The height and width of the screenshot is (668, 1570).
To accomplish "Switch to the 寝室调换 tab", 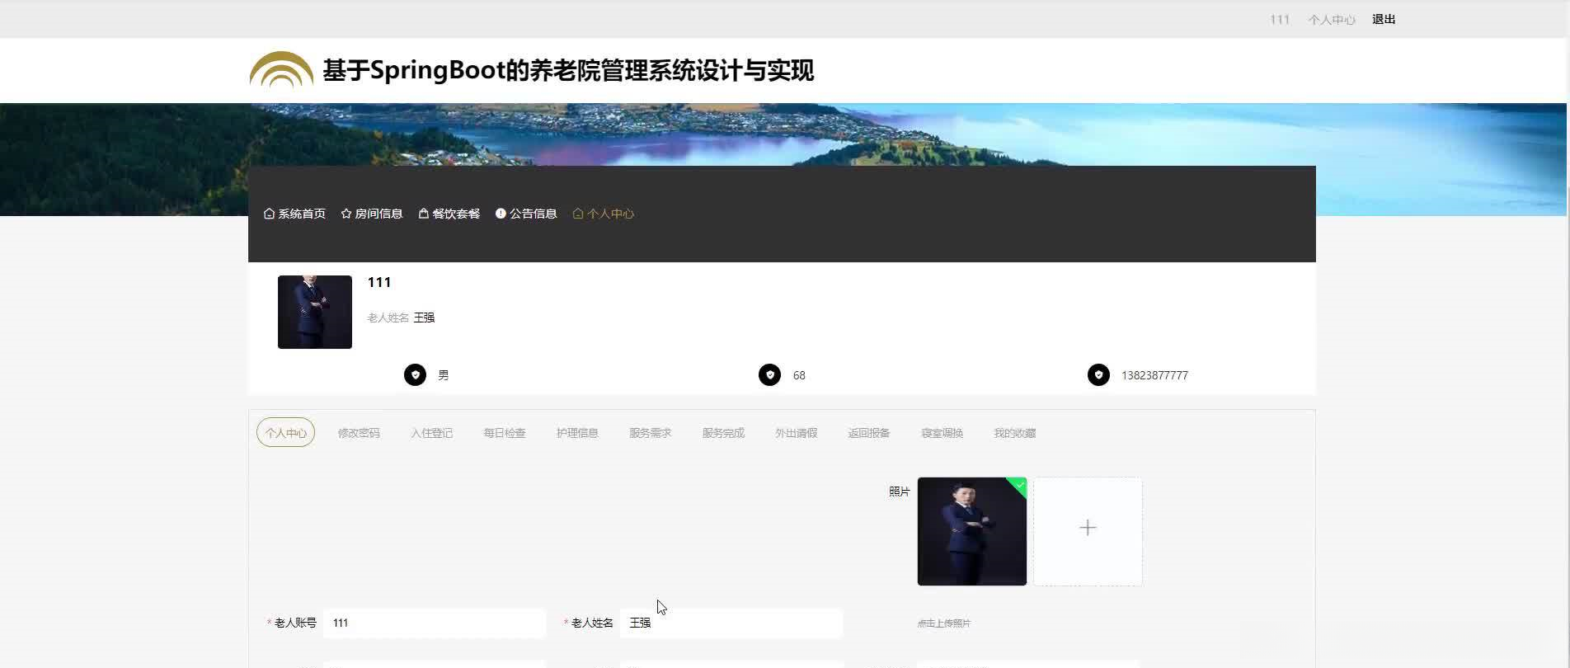I will [x=942, y=433].
